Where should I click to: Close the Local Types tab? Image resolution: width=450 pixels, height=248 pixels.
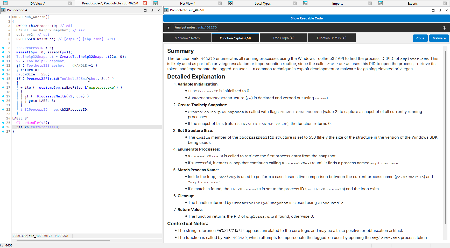pyautogui.click(x=295, y=3)
